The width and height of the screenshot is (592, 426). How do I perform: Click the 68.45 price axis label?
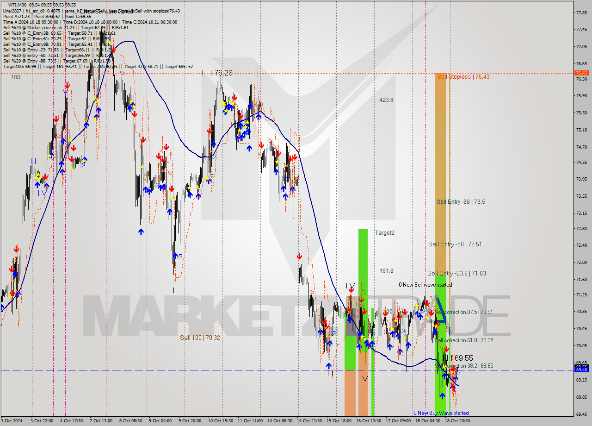581,414
